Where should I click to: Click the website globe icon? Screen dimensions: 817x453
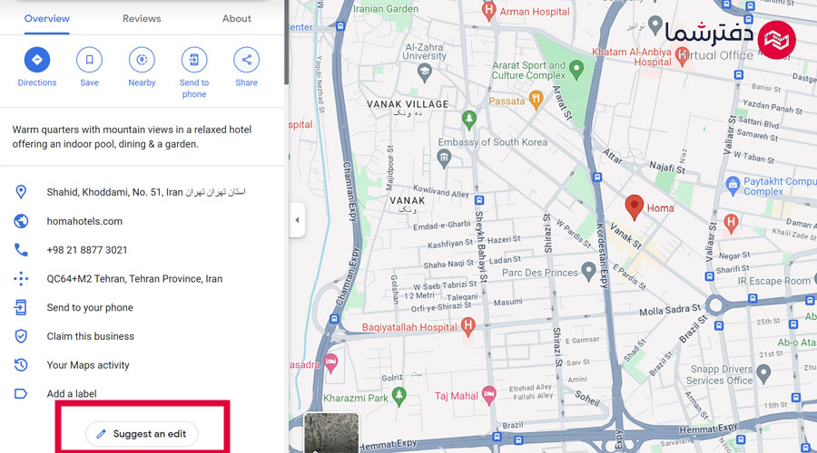(x=21, y=221)
